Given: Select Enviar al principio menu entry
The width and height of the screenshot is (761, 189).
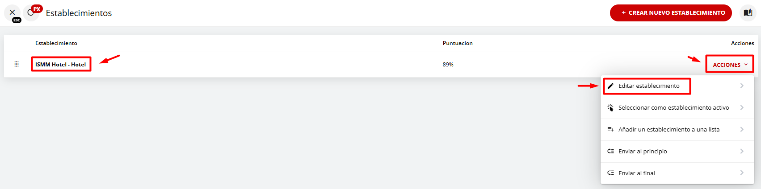Looking at the screenshot, I should point(643,151).
